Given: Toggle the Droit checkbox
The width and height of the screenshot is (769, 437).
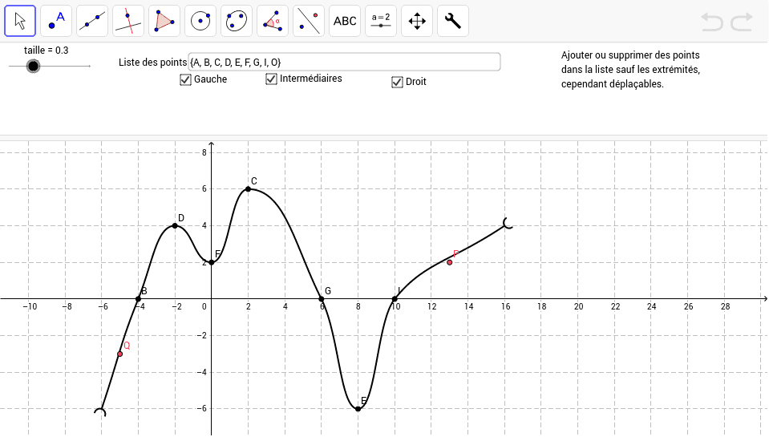Looking at the screenshot, I should (x=397, y=82).
